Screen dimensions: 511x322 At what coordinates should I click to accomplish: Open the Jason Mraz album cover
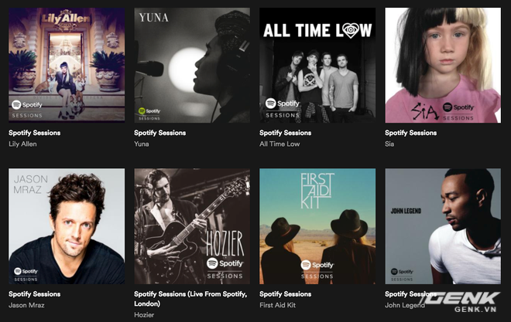pyautogui.click(x=67, y=226)
